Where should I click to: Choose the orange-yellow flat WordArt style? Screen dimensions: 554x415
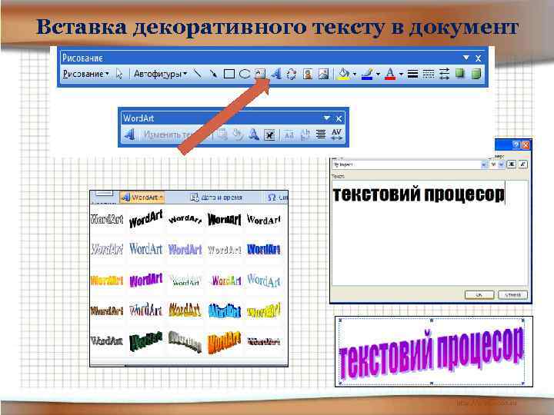[x=106, y=281]
